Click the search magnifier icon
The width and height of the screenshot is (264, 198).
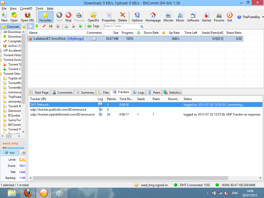point(142,27)
